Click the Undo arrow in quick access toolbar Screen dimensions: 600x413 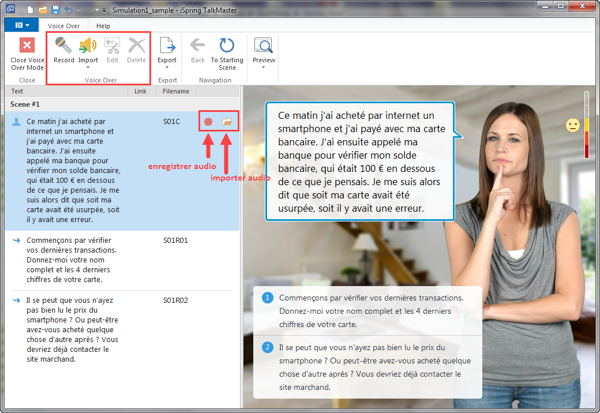[x=69, y=10]
